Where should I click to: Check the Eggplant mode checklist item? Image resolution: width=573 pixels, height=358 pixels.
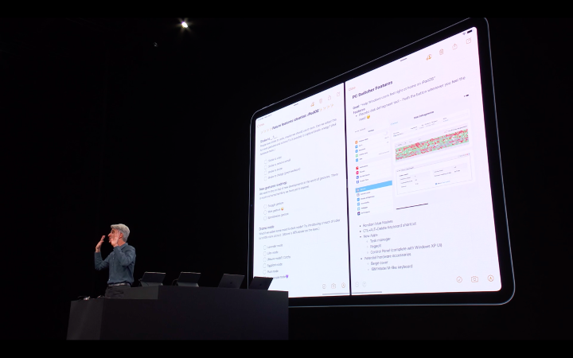pos(264,266)
